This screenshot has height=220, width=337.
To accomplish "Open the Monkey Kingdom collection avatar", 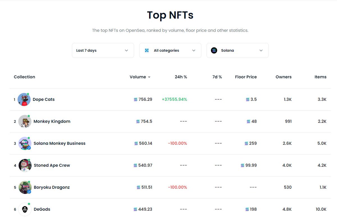I will (25, 122).
